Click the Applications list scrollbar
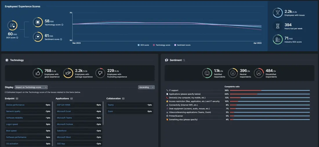The height and width of the screenshot is (147, 319). coord(103,113)
